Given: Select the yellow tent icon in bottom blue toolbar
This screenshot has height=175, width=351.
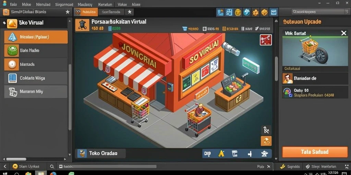Looking at the screenshot, I should [221, 154].
